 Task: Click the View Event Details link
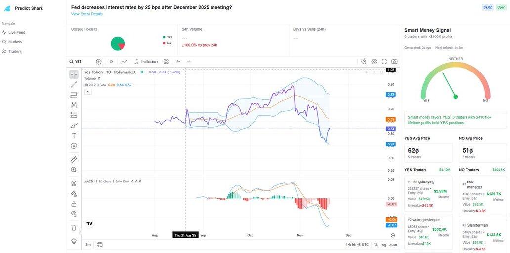pos(87,14)
